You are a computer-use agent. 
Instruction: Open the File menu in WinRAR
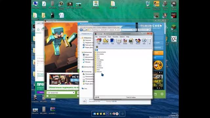click(96, 37)
